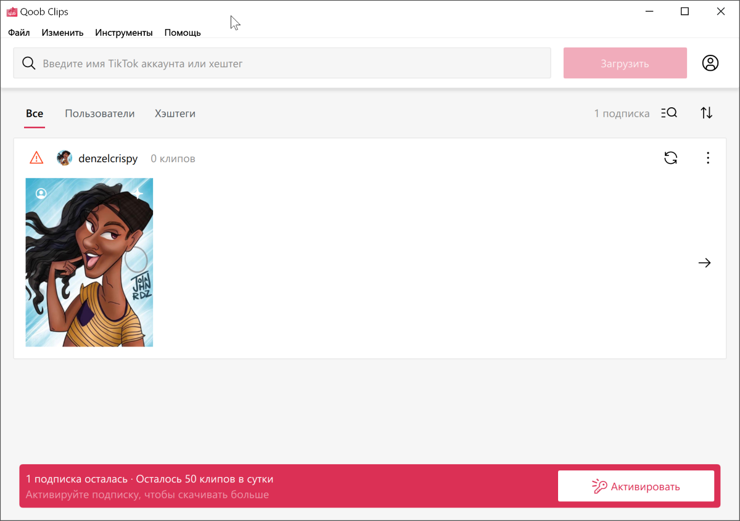This screenshot has height=521, width=740.
Task: Open the Инструменты menu
Action: (124, 33)
